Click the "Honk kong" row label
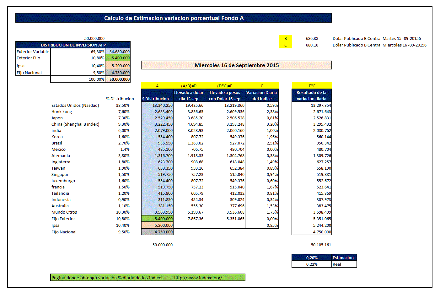Image resolution: width=440 pixels, height=294 pixels. coord(62,112)
